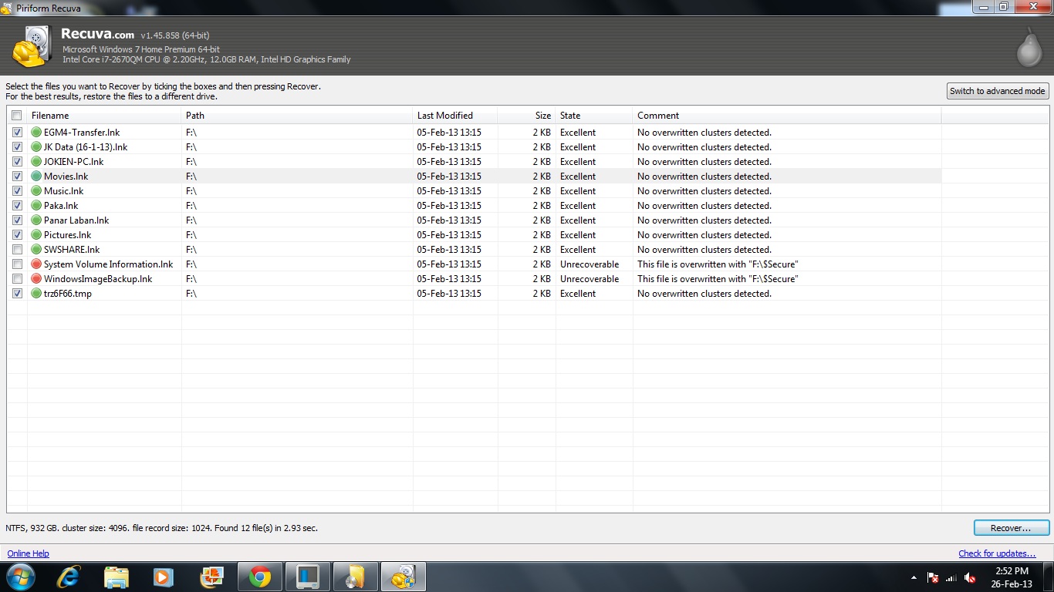The width and height of the screenshot is (1054, 592).
Task: Click the comment text of System Volume Information.lnk
Action: 718,264
